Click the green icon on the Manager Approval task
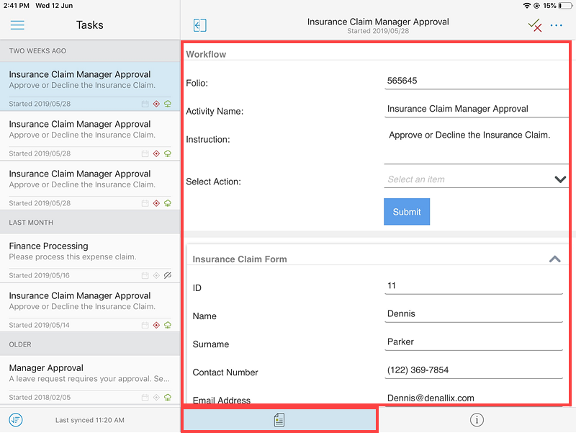The image size is (576, 433). (167, 397)
